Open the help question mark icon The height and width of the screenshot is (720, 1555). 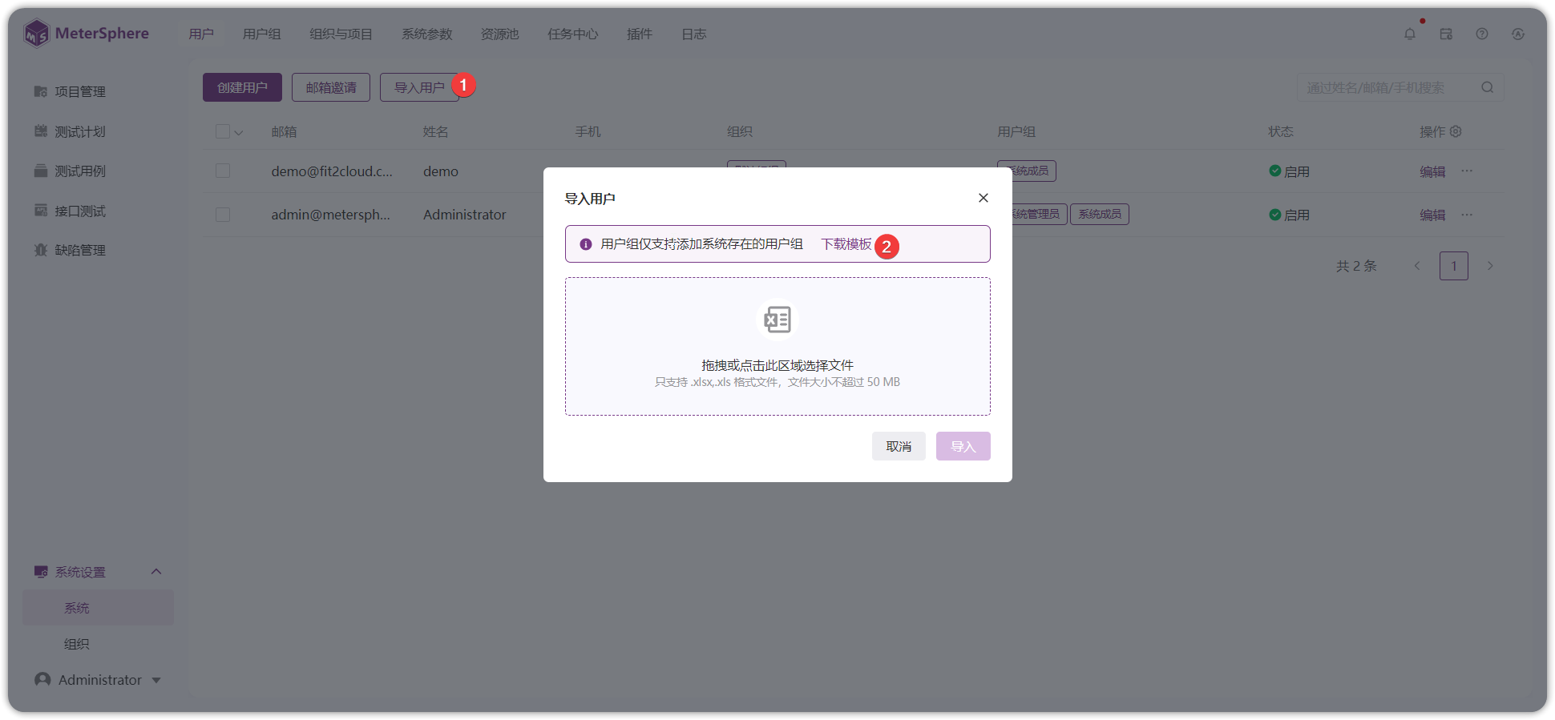click(x=1482, y=34)
